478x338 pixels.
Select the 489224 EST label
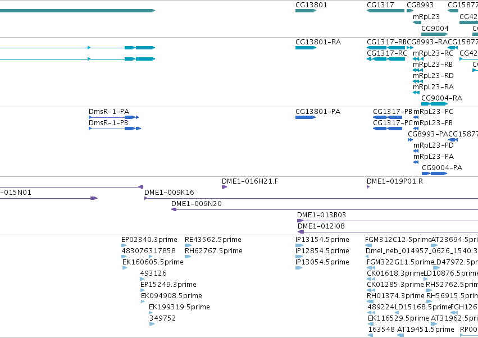tap(381, 307)
